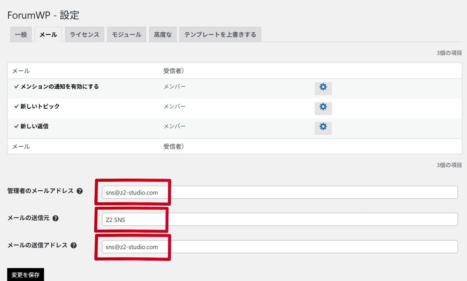Open the メンションの通知を有効にする email link

click(x=60, y=86)
